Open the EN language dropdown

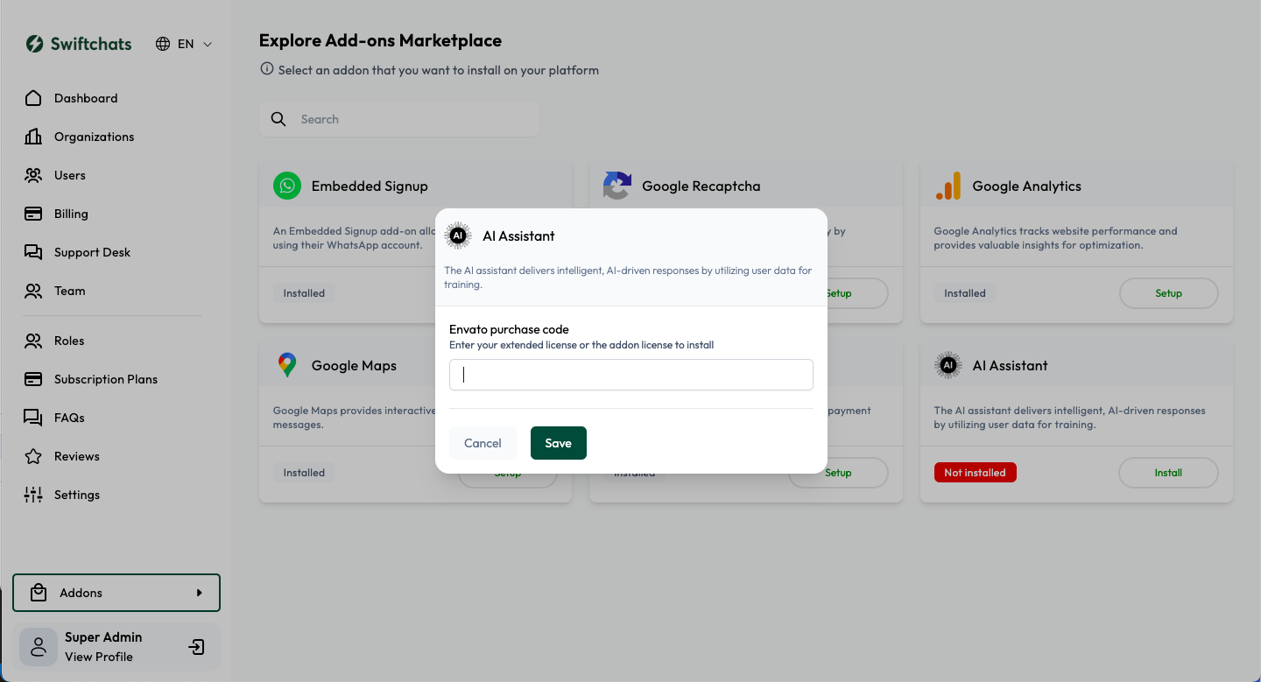(x=184, y=43)
